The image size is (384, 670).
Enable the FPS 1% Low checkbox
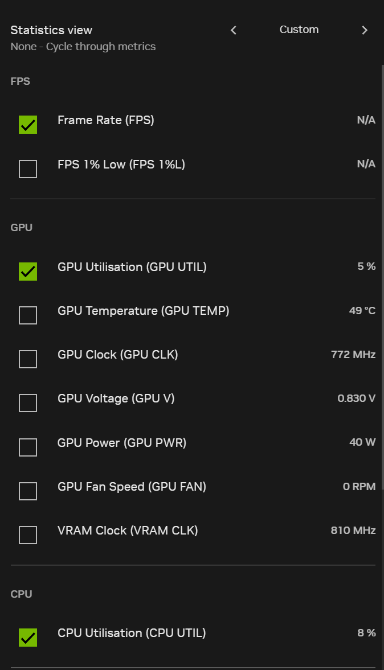click(x=28, y=169)
